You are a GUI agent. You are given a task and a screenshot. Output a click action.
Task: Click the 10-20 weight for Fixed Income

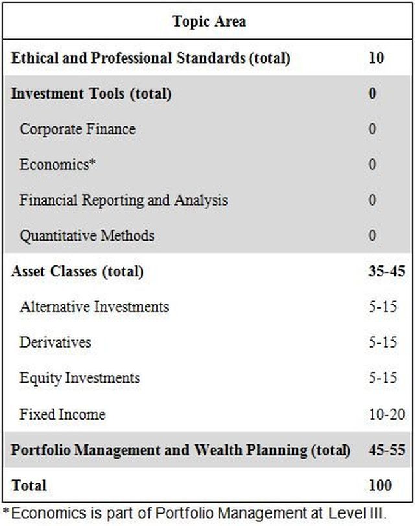coord(387,414)
